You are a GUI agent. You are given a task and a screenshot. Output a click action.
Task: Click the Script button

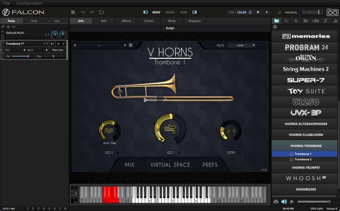coord(170,28)
